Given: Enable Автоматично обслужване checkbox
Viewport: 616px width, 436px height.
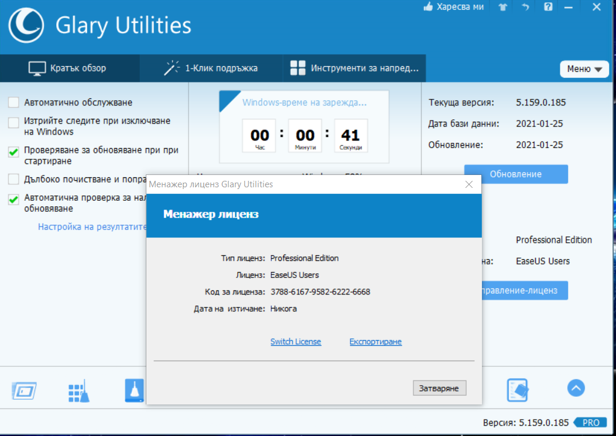Looking at the screenshot, I should (x=13, y=102).
